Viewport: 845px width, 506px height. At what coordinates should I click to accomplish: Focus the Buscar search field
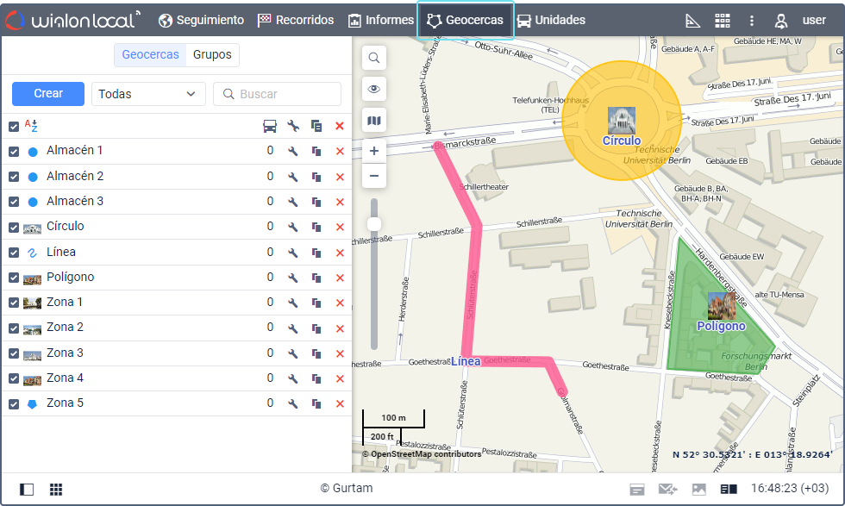(277, 94)
